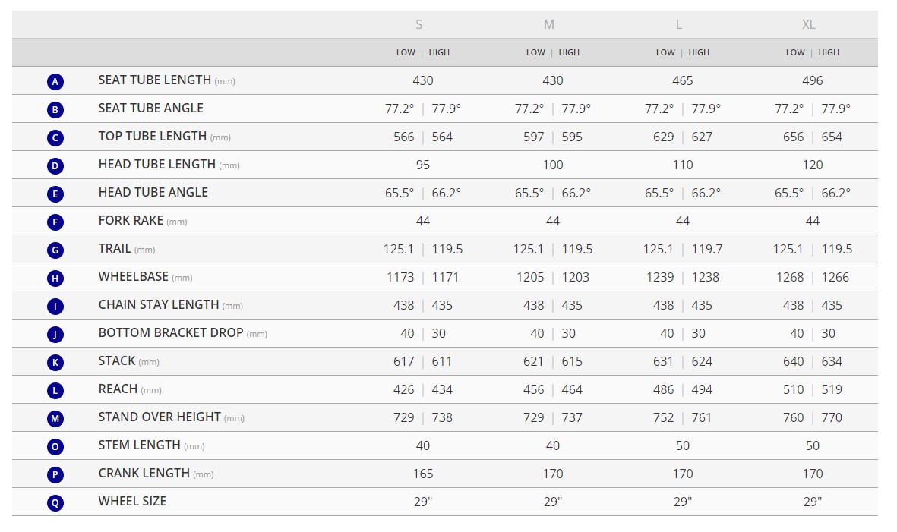The height and width of the screenshot is (532, 897).
Task: Click the letter Q wheel size icon
Action: (55, 502)
